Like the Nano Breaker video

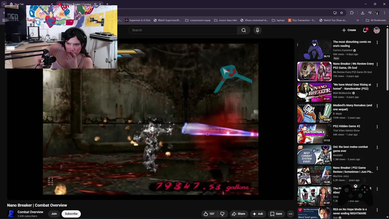pos(209,214)
